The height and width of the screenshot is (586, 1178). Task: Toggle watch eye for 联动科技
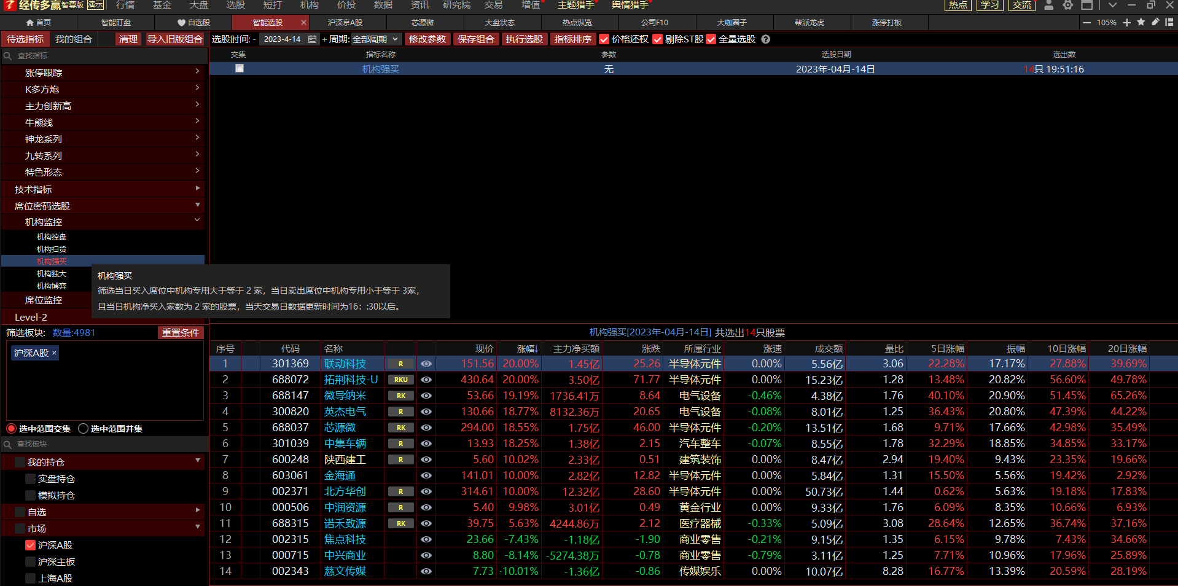coord(426,364)
